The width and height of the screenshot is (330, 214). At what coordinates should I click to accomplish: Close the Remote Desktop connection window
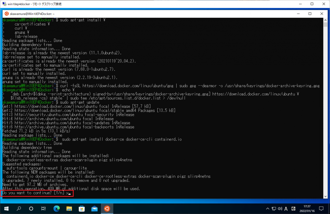324,4
